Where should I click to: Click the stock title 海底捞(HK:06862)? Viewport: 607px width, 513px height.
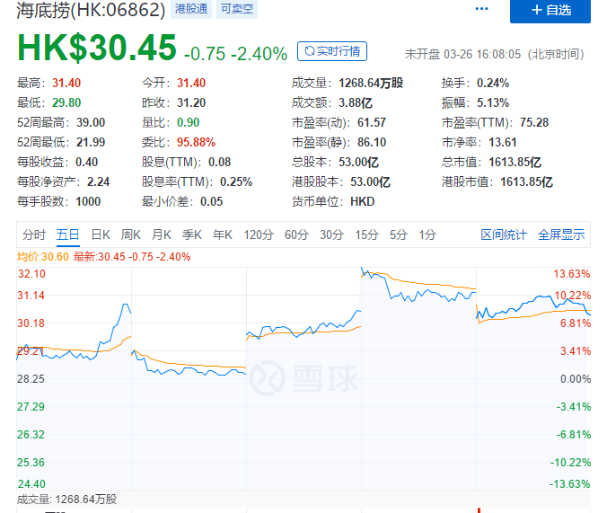(x=91, y=10)
